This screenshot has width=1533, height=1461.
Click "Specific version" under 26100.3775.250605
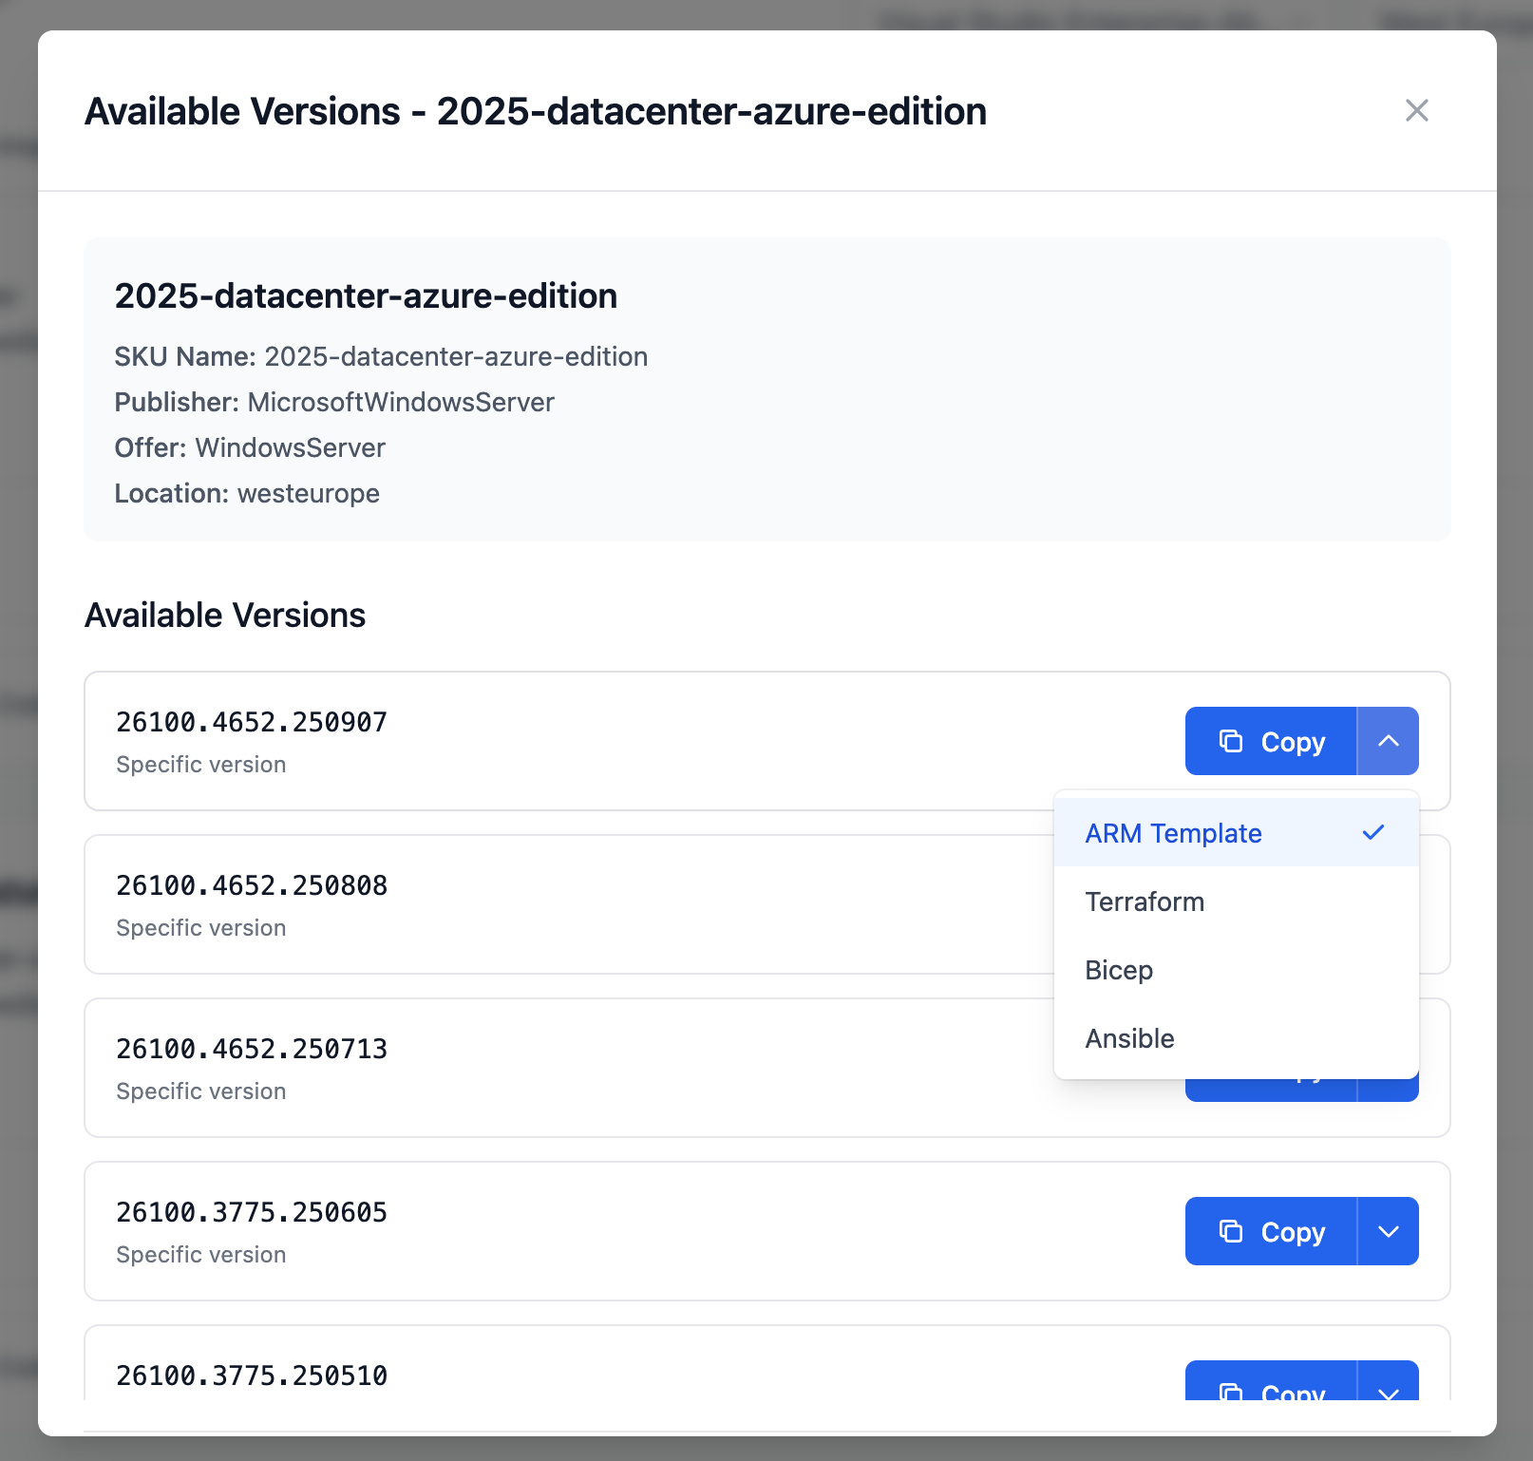click(201, 1255)
